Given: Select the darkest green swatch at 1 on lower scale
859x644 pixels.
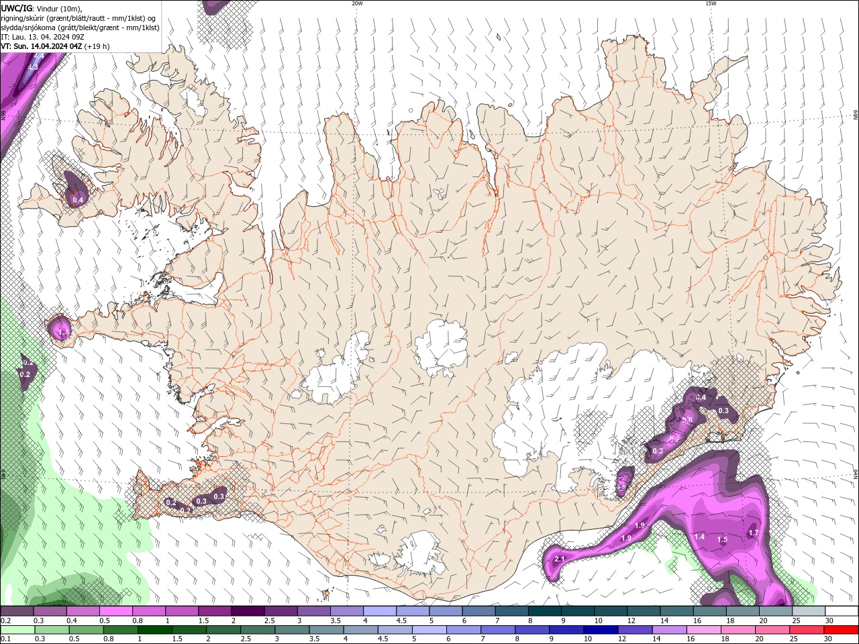Looking at the screenshot, I should [x=154, y=630].
